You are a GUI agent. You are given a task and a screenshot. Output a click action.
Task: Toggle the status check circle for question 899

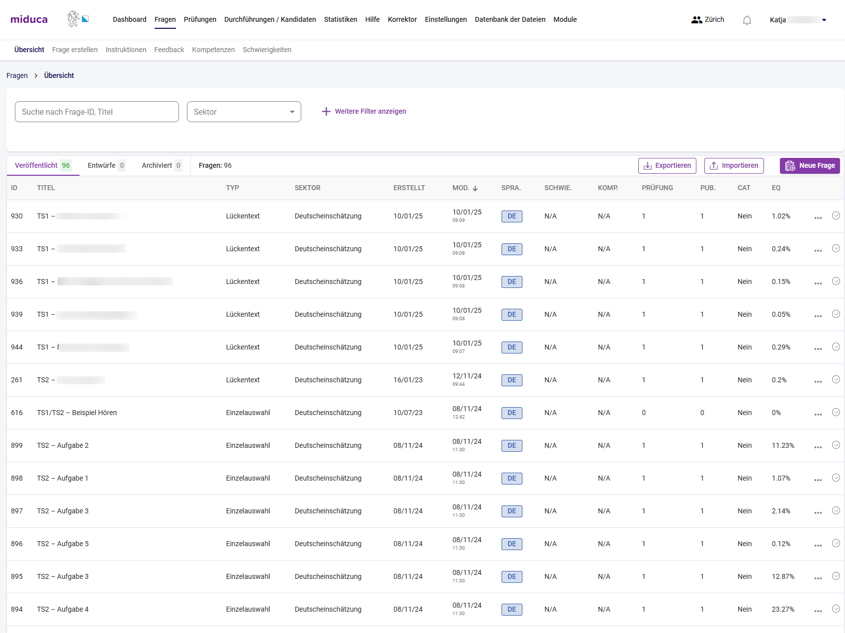click(x=836, y=445)
